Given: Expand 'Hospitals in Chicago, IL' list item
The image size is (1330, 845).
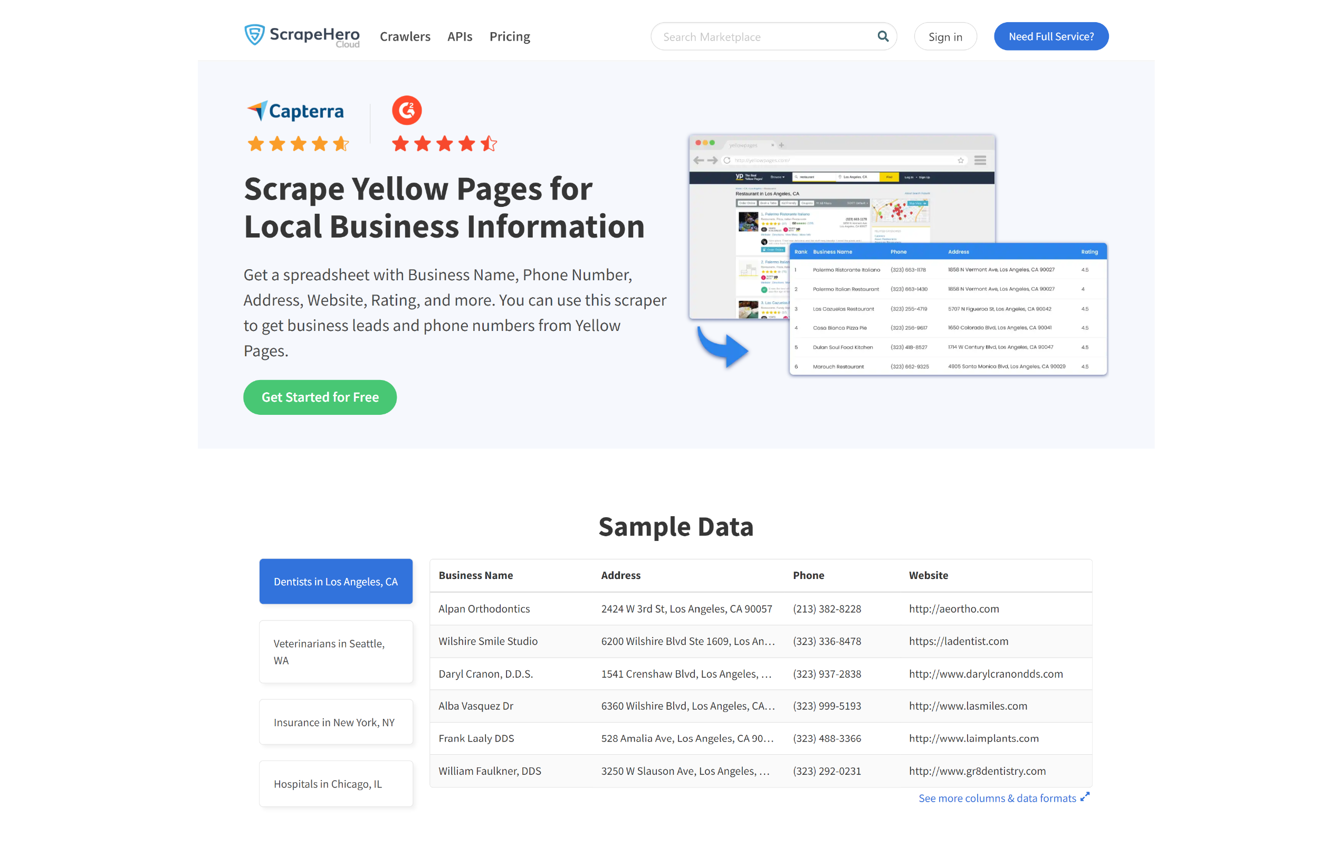Looking at the screenshot, I should pyautogui.click(x=337, y=783).
